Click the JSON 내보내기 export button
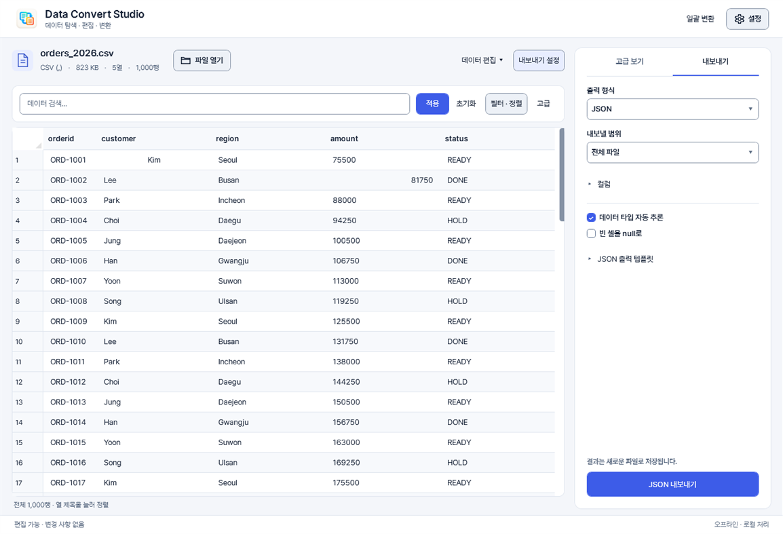 point(672,484)
